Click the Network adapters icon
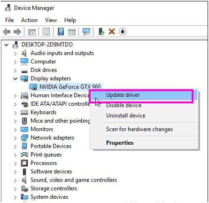The width and height of the screenshot is (209, 203). [x=24, y=138]
